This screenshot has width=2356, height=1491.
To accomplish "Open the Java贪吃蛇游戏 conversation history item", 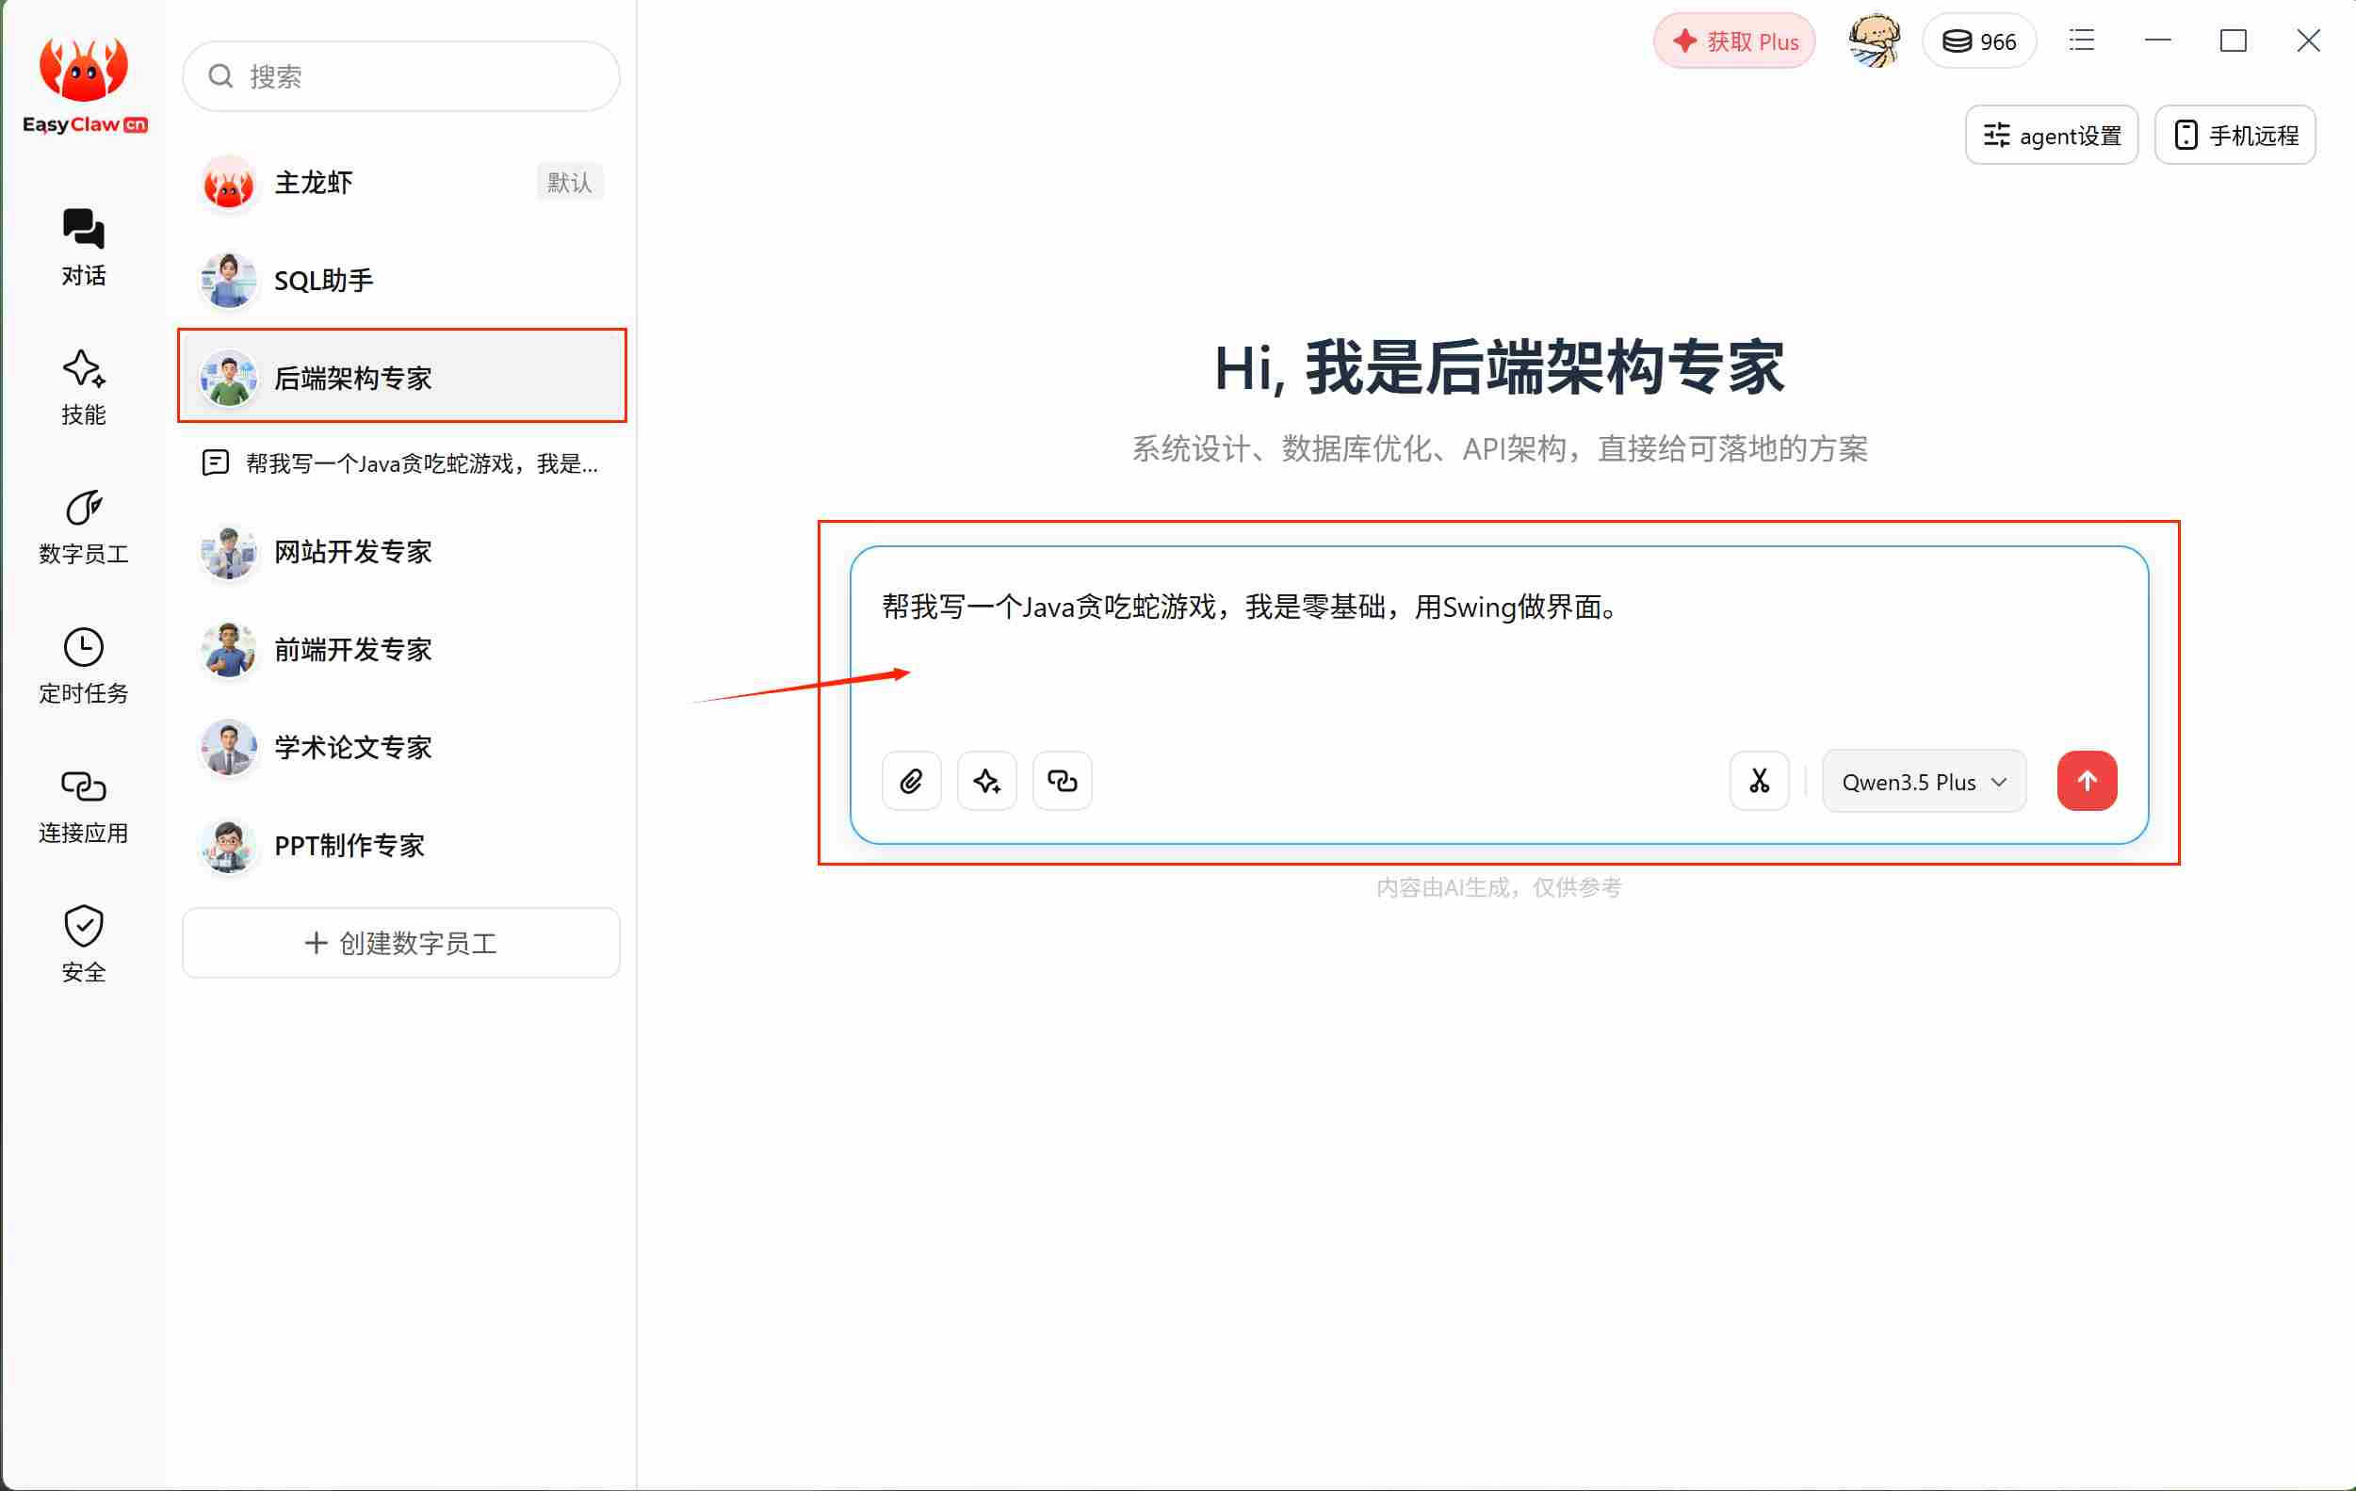I will [x=401, y=462].
